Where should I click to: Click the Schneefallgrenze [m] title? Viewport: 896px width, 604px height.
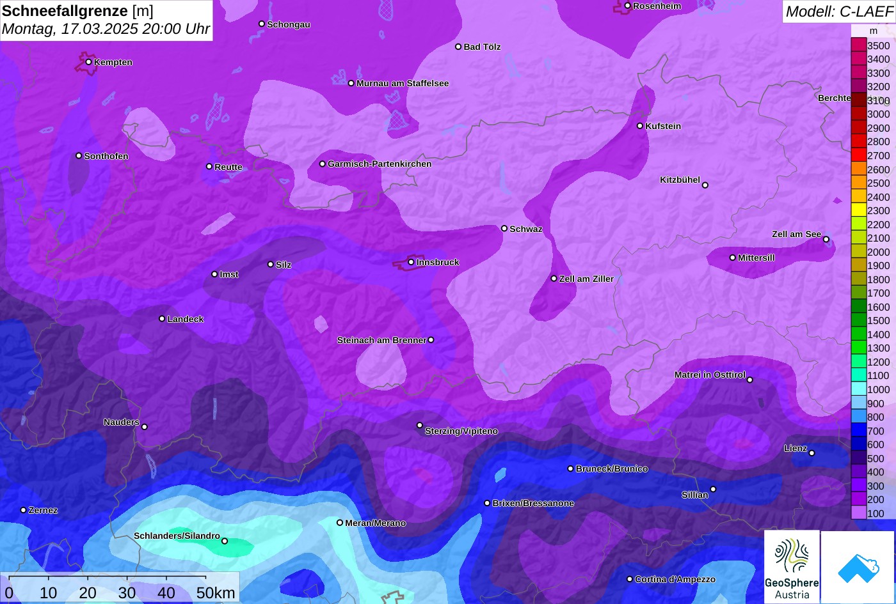77,11
